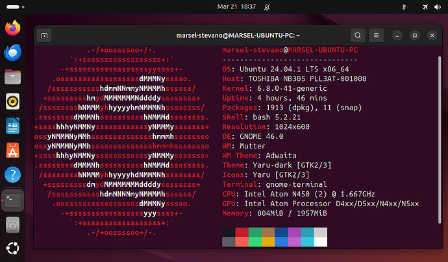The width and height of the screenshot is (448, 262).
Task: Open the terminal search button
Action: click(x=358, y=36)
